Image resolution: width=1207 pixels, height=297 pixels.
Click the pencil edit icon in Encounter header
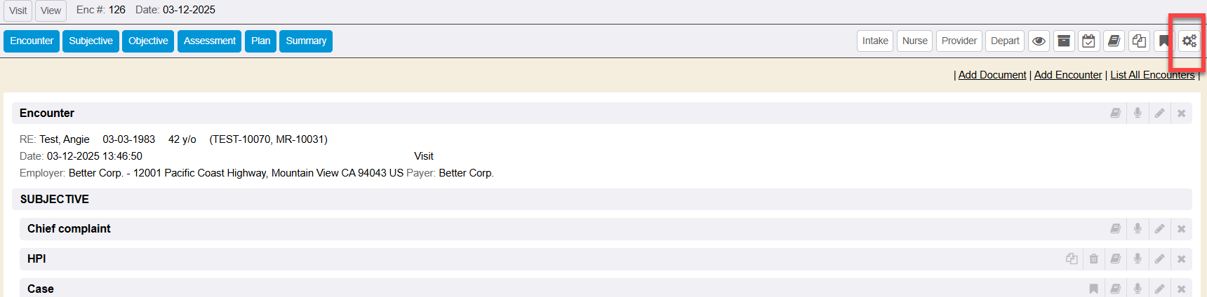(1159, 113)
